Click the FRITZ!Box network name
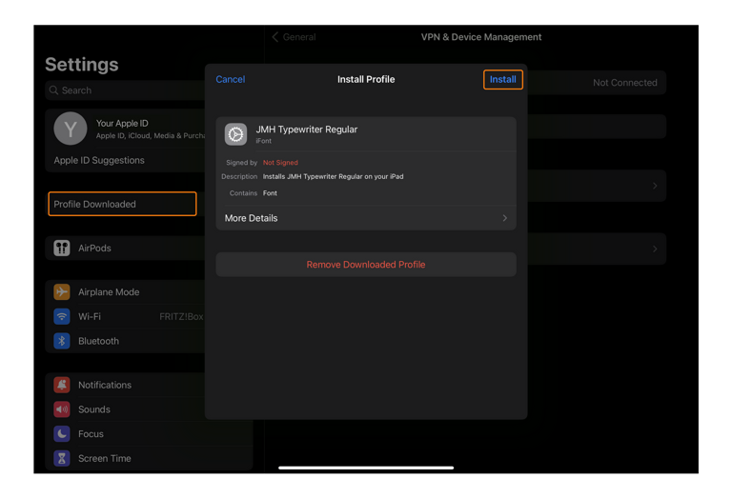Viewport: 732px width, 498px height. coord(181,317)
